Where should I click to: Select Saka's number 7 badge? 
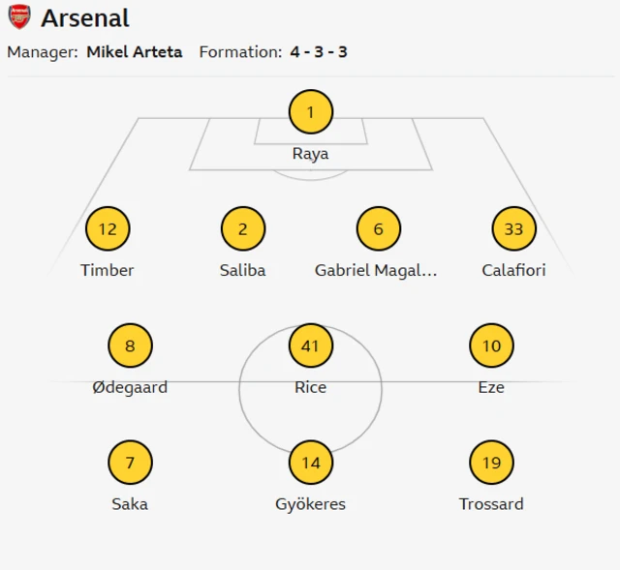click(x=130, y=463)
